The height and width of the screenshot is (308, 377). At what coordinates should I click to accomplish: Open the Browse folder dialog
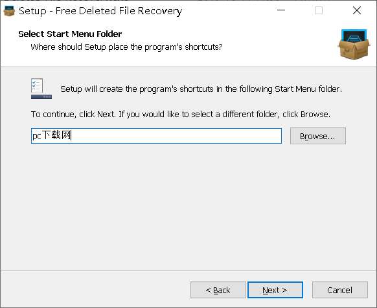click(318, 136)
